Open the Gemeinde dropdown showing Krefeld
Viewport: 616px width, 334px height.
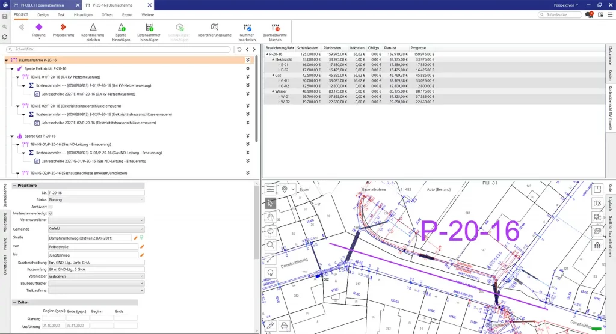pos(96,229)
